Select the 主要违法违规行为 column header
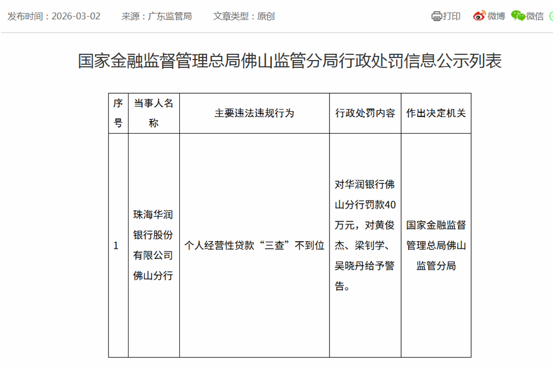554x368 pixels. point(254,113)
